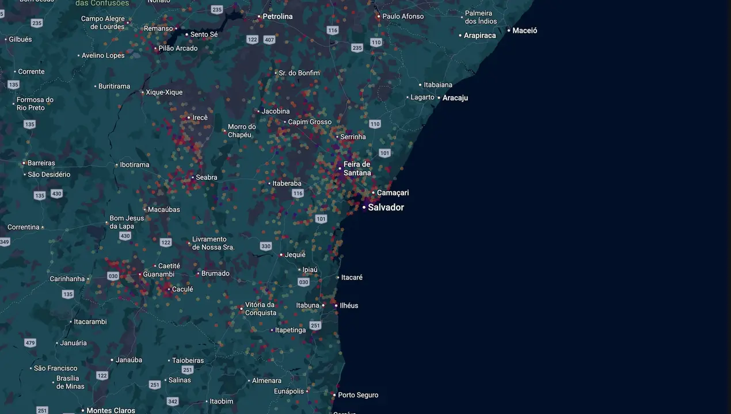Click the Petrolina city label

pos(277,17)
